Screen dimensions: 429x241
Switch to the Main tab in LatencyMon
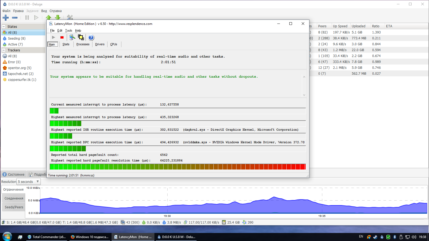[52, 44]
